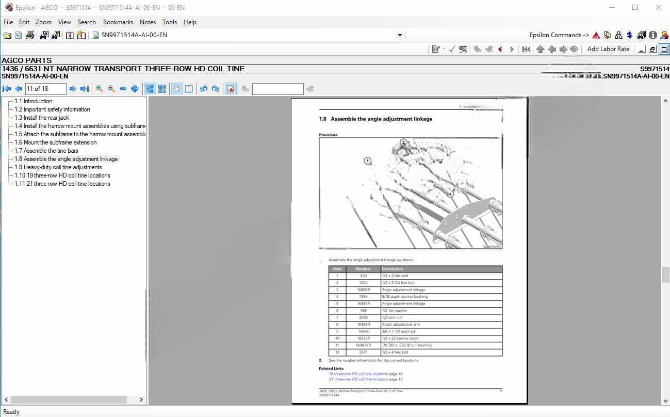The width and height of the screenshot is (670, 417).
Task: Jump to the first page arrow
Action: click(x=7, y=89)
